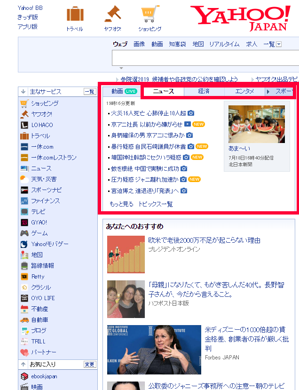Collapse the 主なサービス section arrow
This screenshot has width=299, height=390.
(x=23, y=92)
